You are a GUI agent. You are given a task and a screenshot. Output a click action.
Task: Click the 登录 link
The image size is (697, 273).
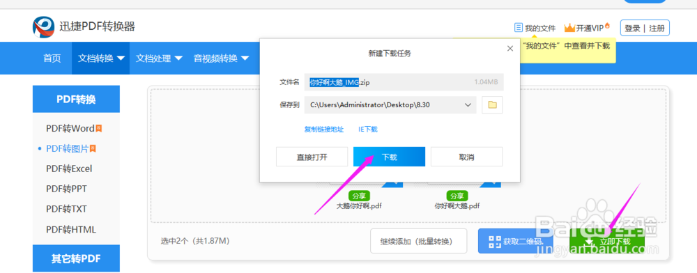[633, 29]
